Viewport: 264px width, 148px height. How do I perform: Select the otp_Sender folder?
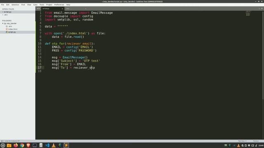12,23
